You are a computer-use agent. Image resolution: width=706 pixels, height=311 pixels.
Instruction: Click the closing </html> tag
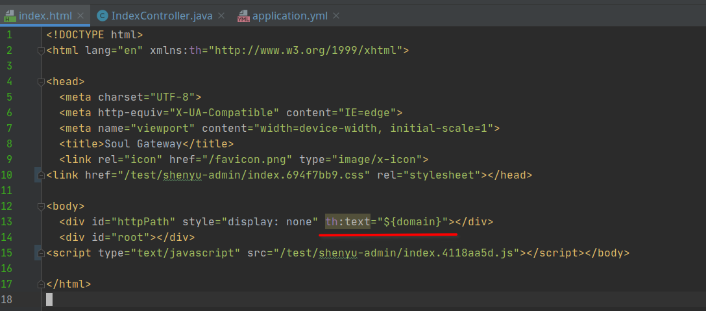(69, 284)
